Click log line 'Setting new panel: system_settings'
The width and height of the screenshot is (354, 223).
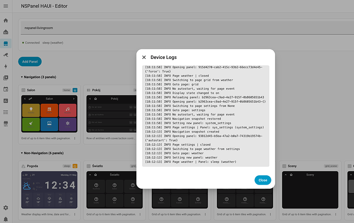click(x=188, y=123)
